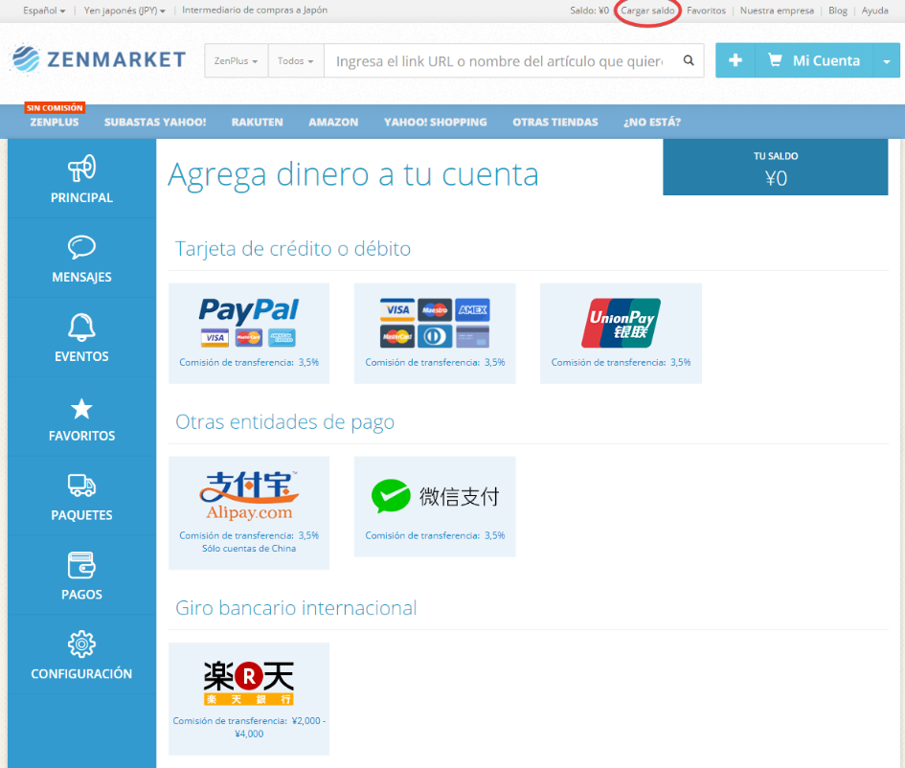Expand the Mi Cuenta dropdown arrow
Viewport: 905px width, 768px height.
(x=887, y=60)
